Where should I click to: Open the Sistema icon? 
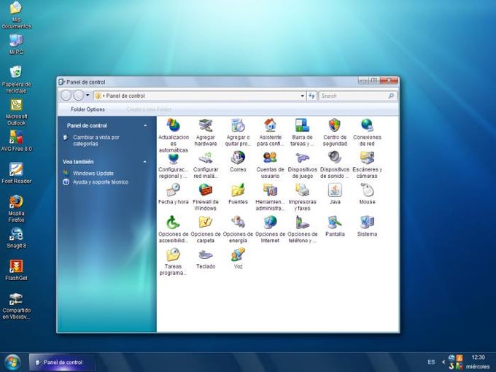367,222
